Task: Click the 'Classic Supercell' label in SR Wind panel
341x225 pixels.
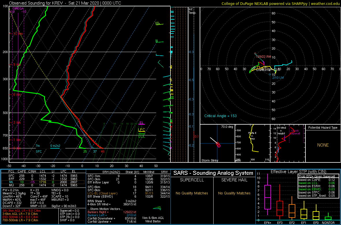Action: click(295, 132)
